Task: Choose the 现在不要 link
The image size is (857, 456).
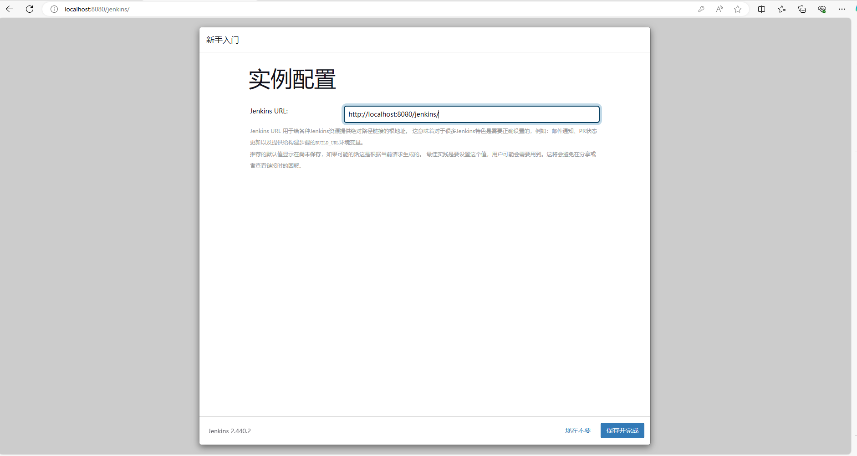Action: coord(578,430)
